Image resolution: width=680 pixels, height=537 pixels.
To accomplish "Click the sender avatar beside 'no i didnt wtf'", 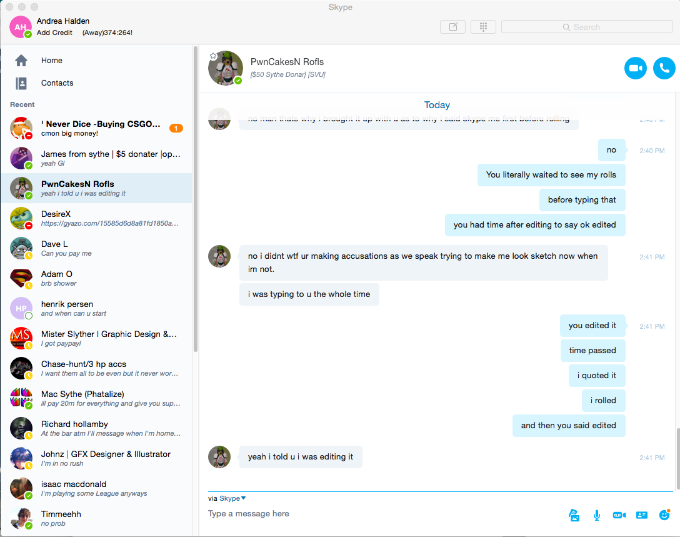I will pos(219,256).
